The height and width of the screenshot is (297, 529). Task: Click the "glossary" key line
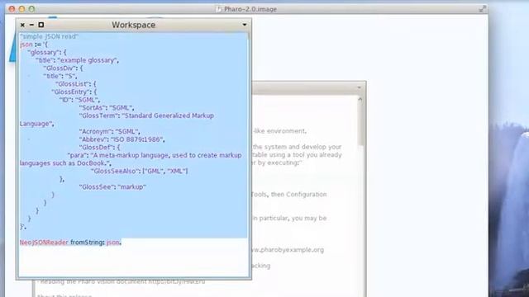click(47, 53)
